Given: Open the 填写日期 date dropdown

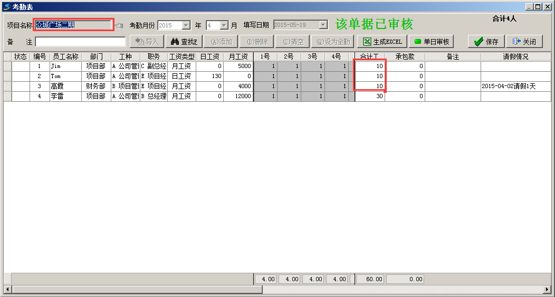Looking at the screenshot, I should pos(323,25).
